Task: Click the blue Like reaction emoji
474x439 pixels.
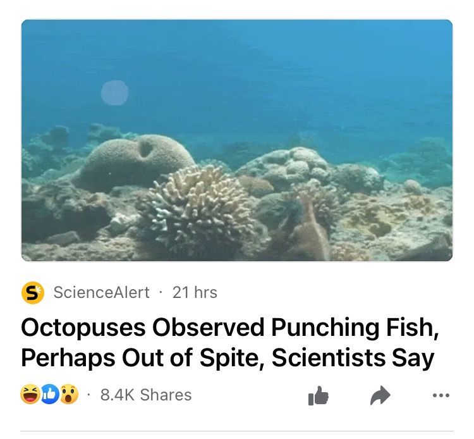Action: click(x=50, y=394)
